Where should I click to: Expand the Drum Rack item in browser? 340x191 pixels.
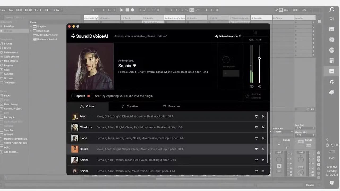[x=31, y=31]
